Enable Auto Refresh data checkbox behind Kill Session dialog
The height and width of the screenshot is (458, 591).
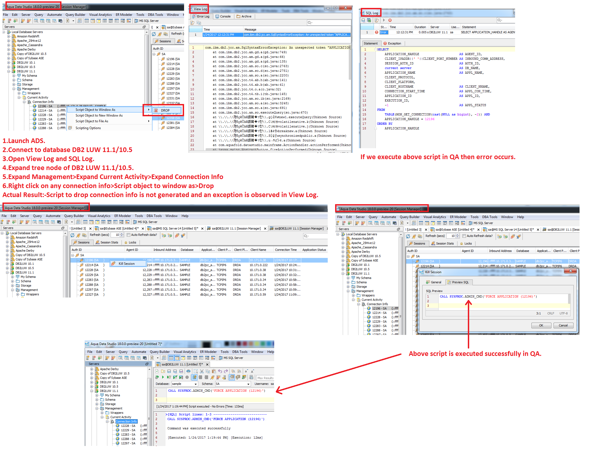464,236
